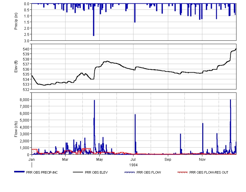Click the 1984 year label on time axis
Viewport: 246px width, 192px height.
134,164
